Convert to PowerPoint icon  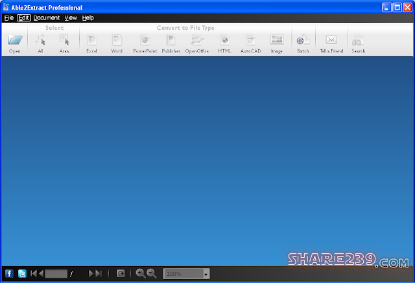pyautogui.click(x=145, y=40)
